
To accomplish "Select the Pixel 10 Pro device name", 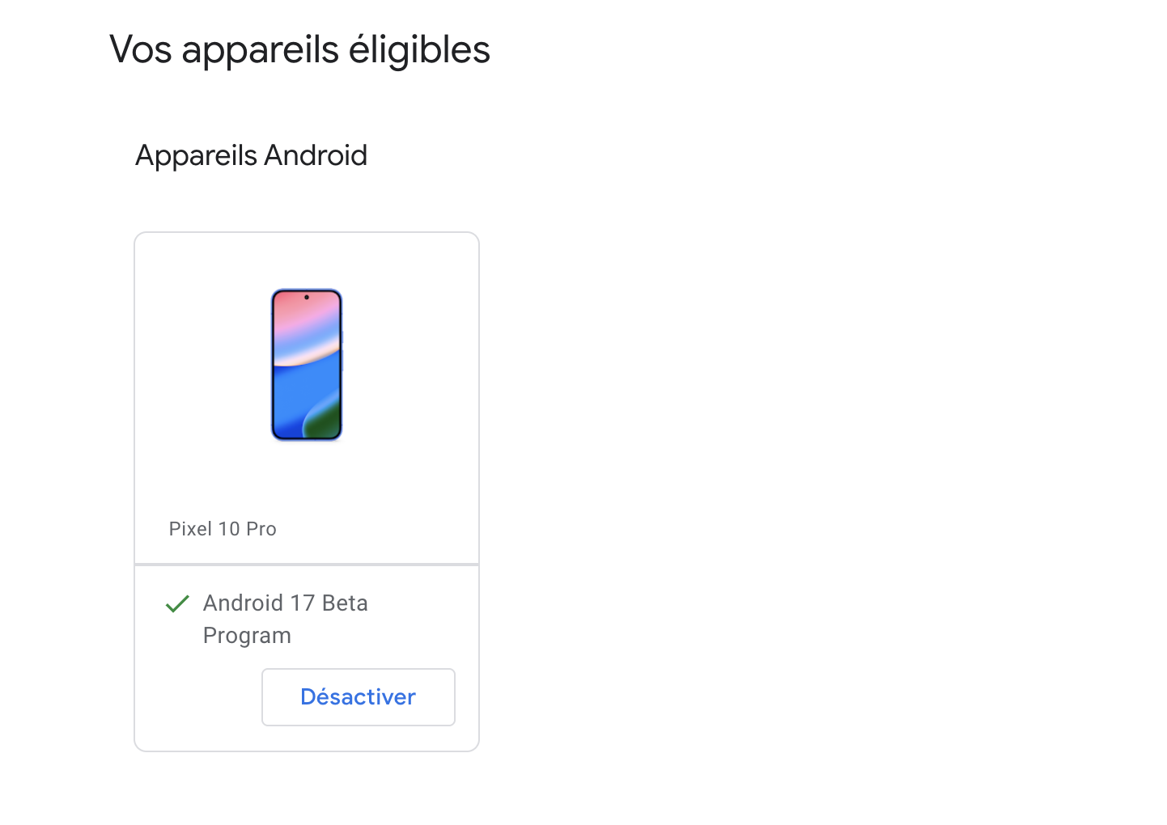I will click(223, 529).
